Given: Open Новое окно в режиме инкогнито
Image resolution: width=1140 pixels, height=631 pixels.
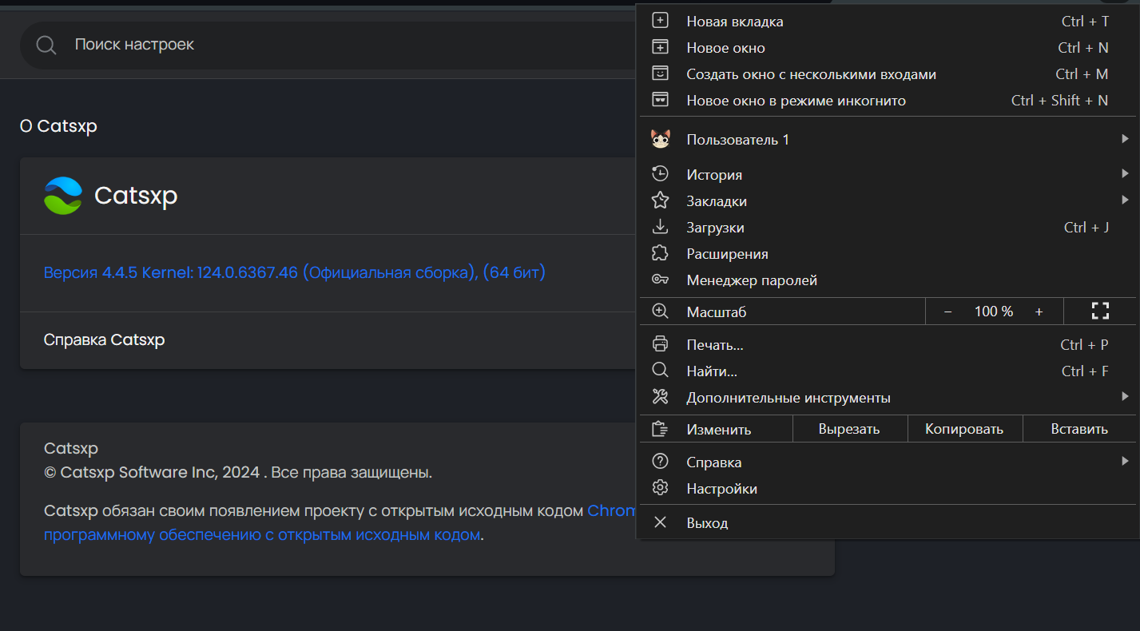Looking at the screenshot, I should 888,101.
